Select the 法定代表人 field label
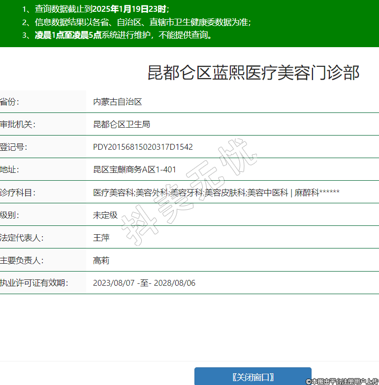The image size is (379, 385). tap(22, 238)
